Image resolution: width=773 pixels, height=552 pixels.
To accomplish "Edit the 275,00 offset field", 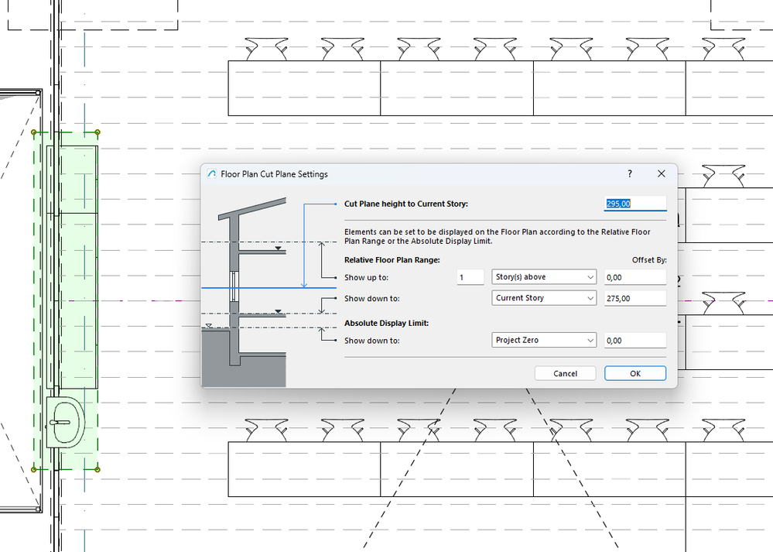I will (x=635, y=298).
